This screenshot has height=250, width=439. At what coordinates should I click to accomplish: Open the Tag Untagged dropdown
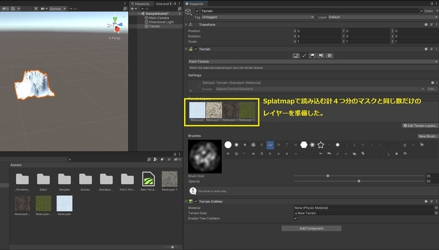pos(257,17)
